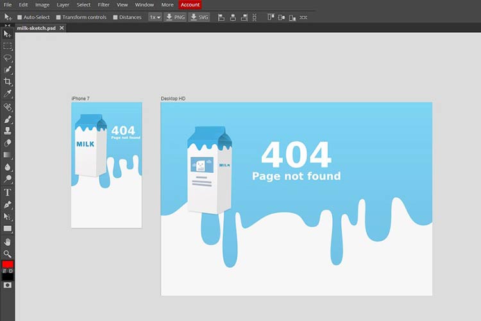The image size is (481, 321).
Task: Click the red Account button
Action: [x=190, y=4]
